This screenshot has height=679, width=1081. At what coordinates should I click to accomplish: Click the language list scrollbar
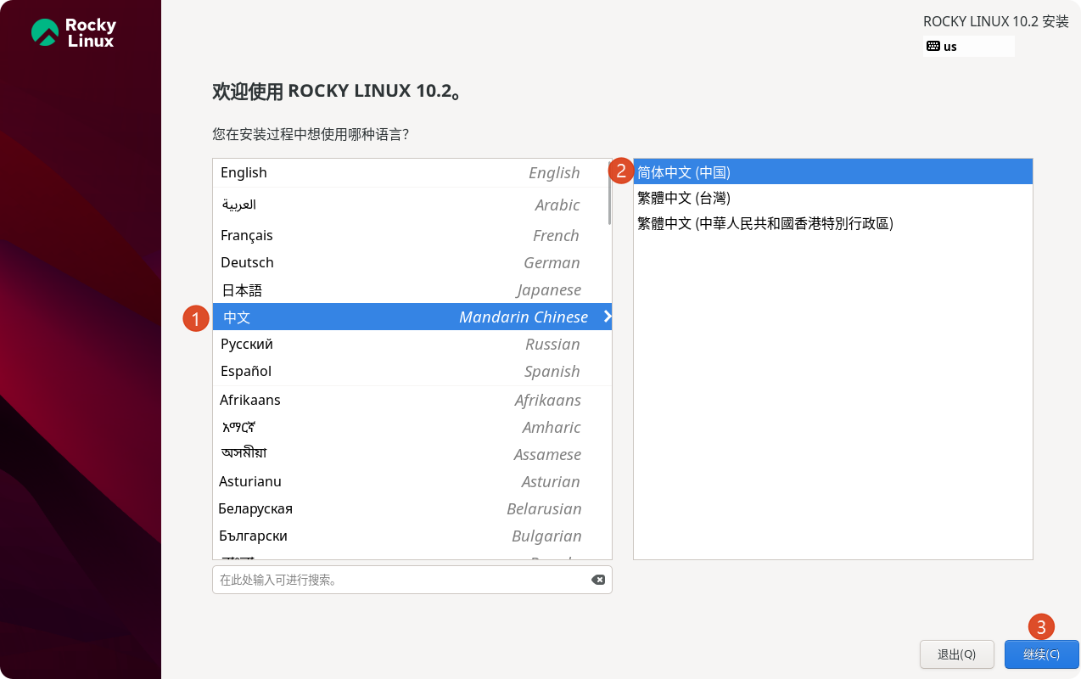pos(609,193)
